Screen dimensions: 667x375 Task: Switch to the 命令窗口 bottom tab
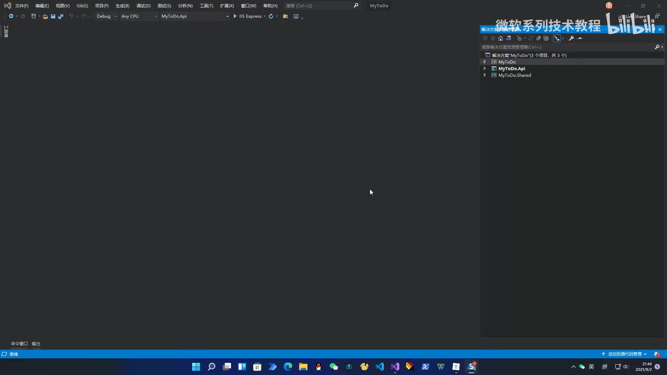pyautogui.click(x=19, y=344)
